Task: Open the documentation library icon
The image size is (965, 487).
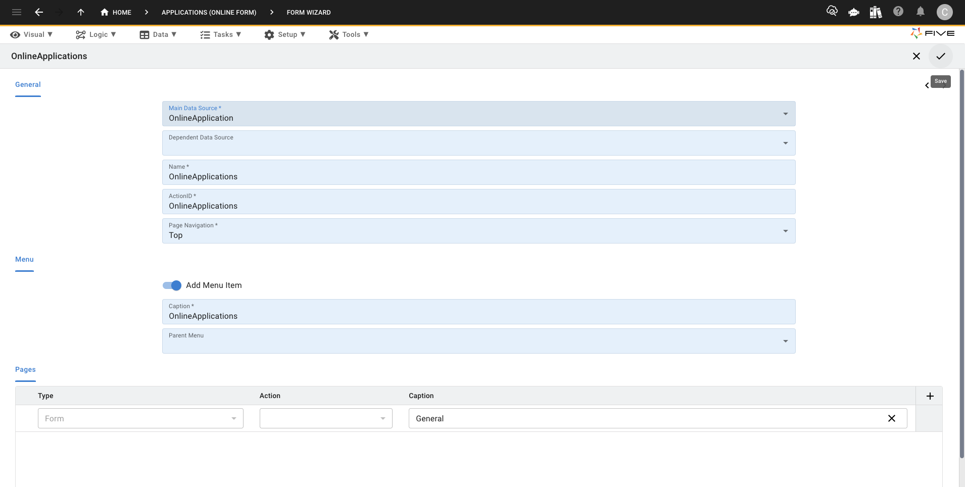Action: (x=877, y=11)
